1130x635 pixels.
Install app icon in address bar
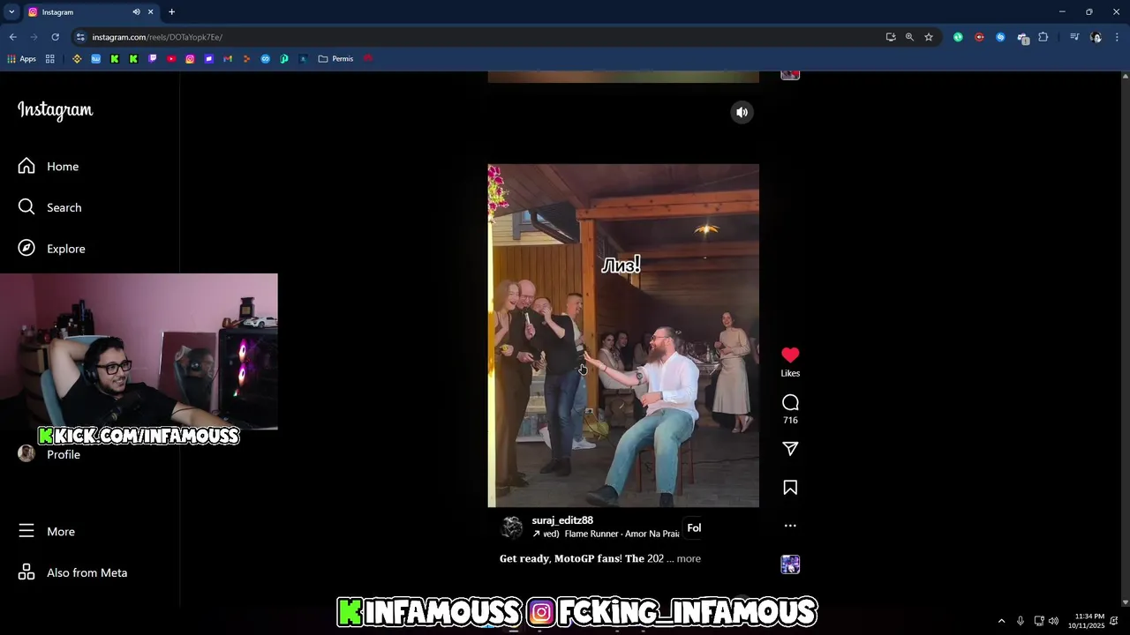tap(891, 37)
